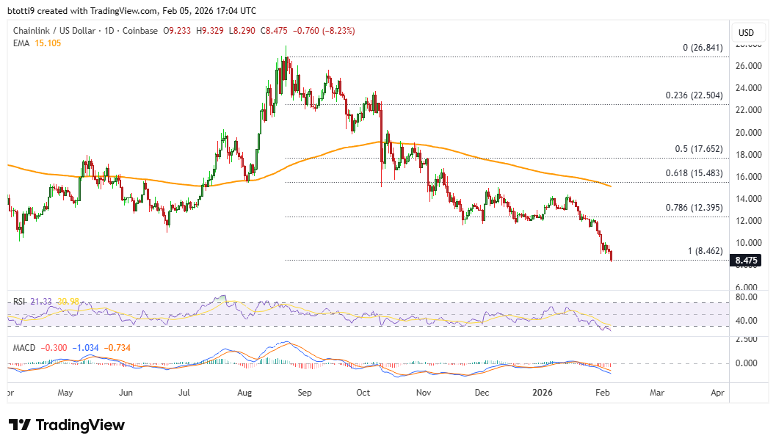The width and height of the screenshot is (776, 447).
Task: Click the 16.000 price axis label
Action: (748, 177)
